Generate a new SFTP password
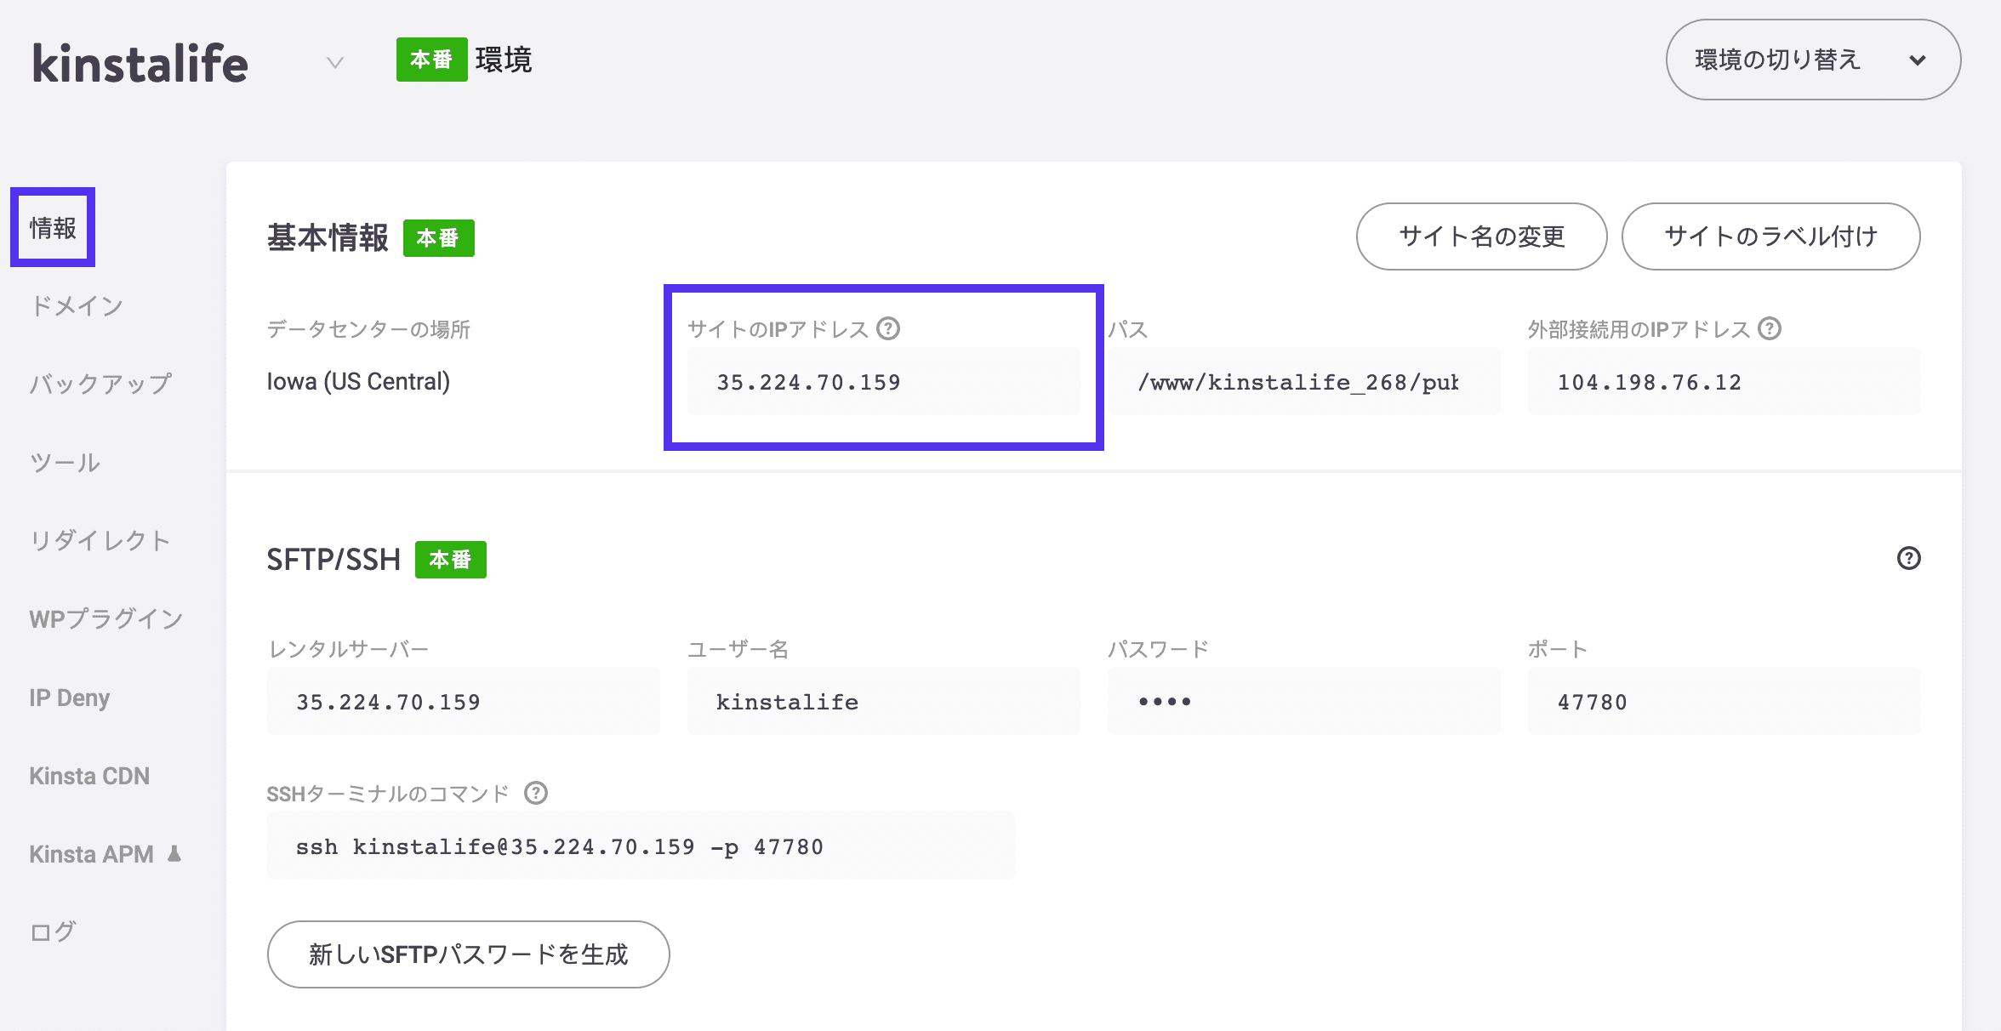 point(468,954)
